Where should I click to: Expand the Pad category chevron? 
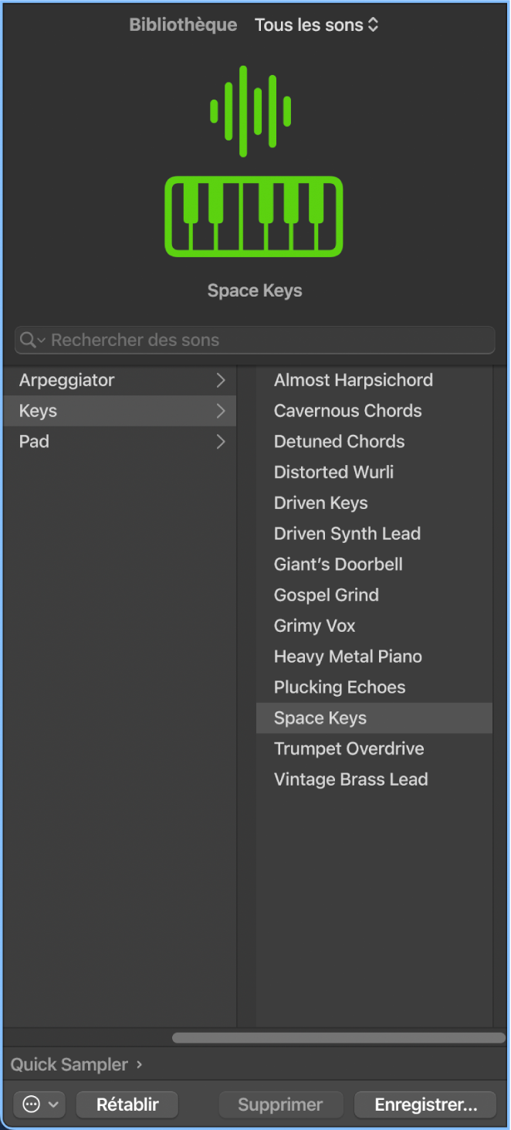[x=221, y=442]
